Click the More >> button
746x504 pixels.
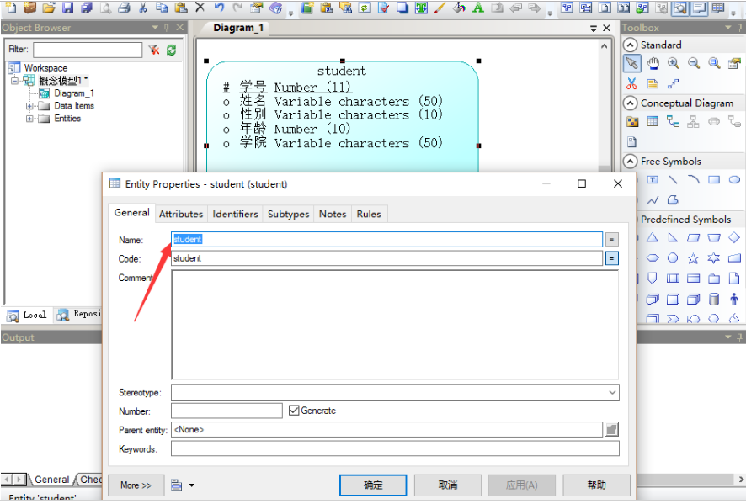point(136,485)
